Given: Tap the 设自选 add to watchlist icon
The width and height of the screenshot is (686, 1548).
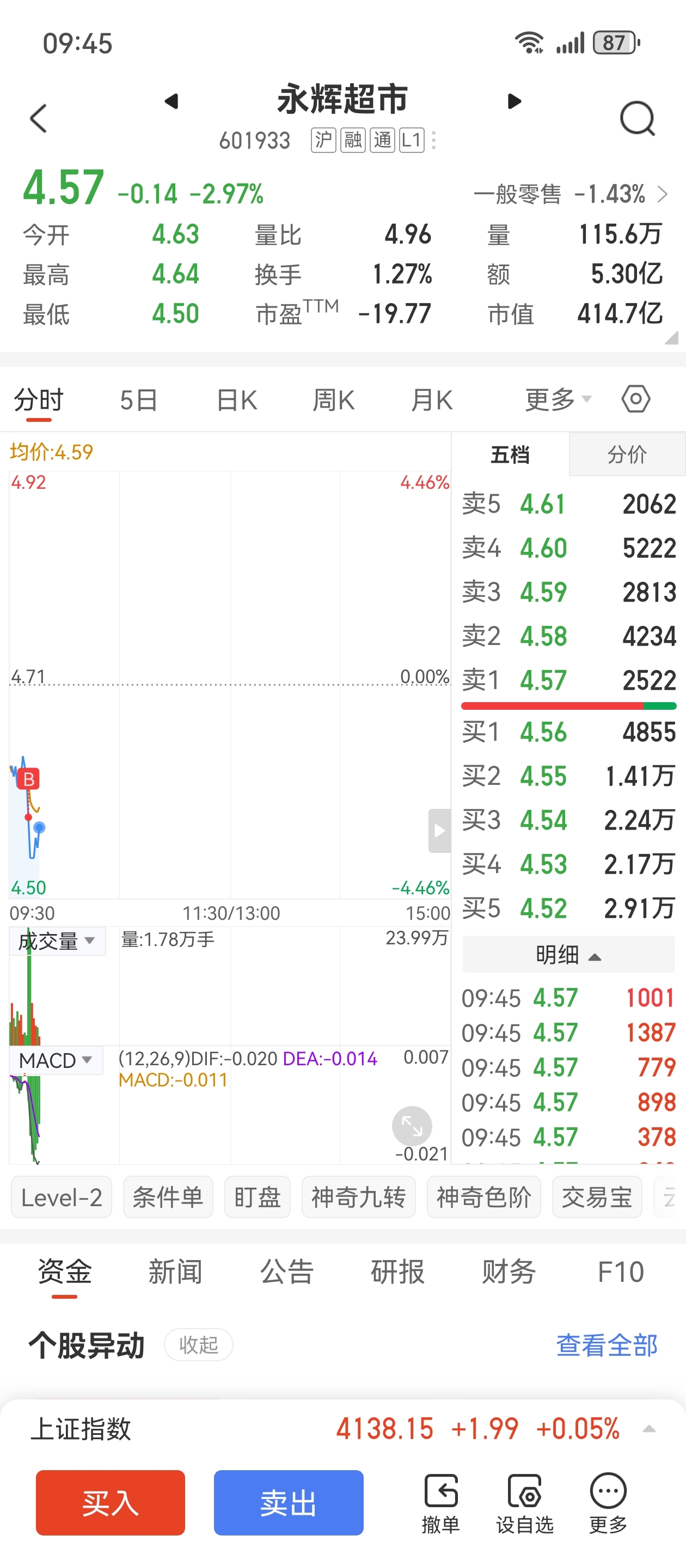Looking at the screenshot, I should [525, 1503].
